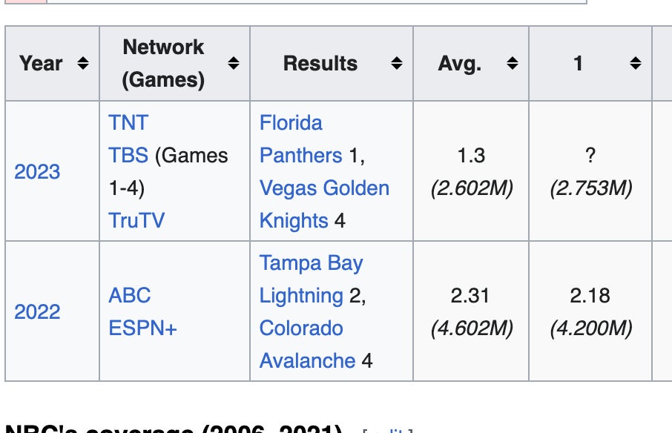Open the Florida Panthers team page
Screen dimensions: 672x433
pos(291,139)
